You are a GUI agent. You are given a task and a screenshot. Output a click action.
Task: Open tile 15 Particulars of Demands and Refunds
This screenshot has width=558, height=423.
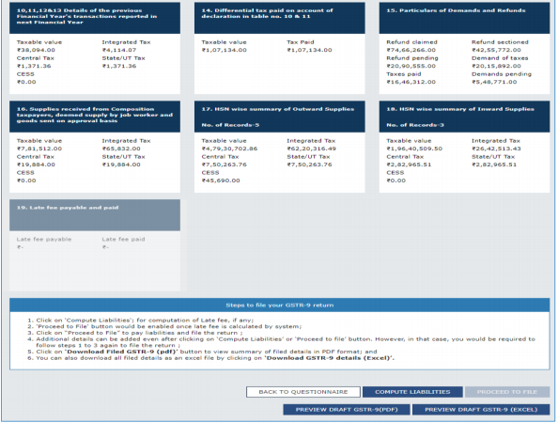click(464, 48)
